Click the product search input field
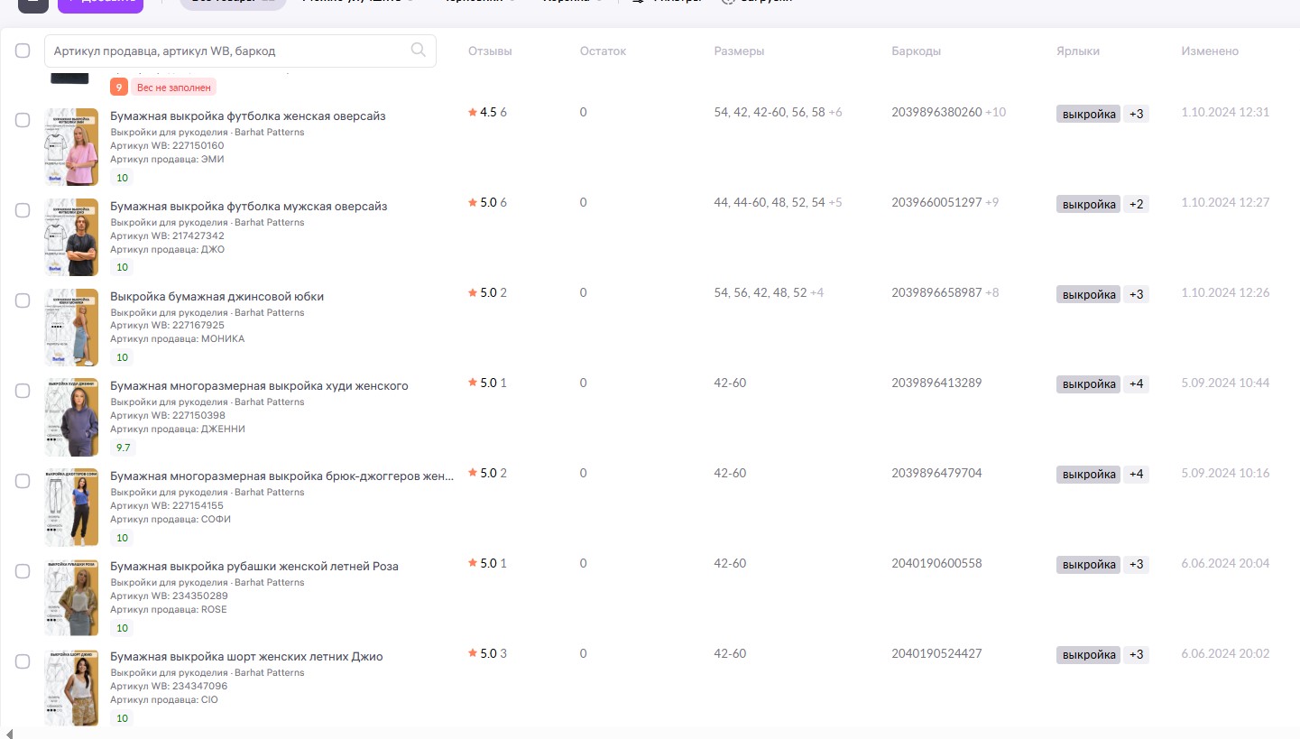This screenshot has height=739, width=1300. click(x=226, y=51)
